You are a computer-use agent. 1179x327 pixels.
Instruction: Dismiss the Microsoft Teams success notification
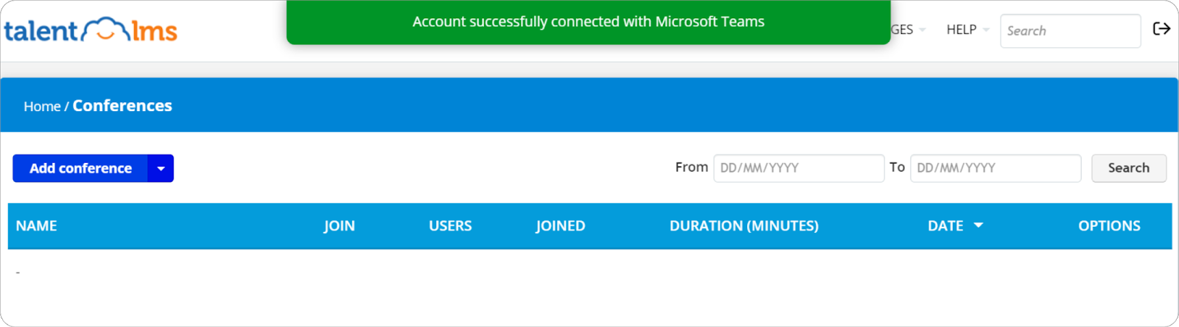pyautogui.click(x=588, y=22)
